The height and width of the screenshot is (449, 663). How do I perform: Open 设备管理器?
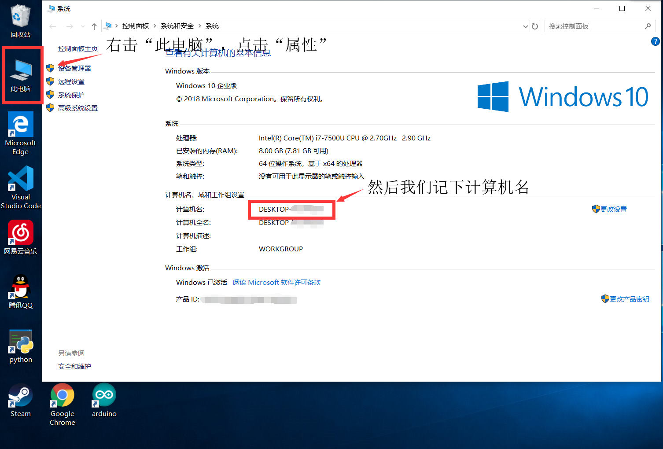(x=74, y=68)
